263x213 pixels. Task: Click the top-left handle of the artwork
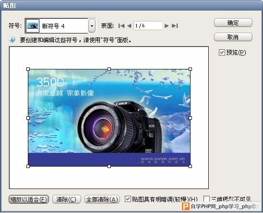point(28,69)
